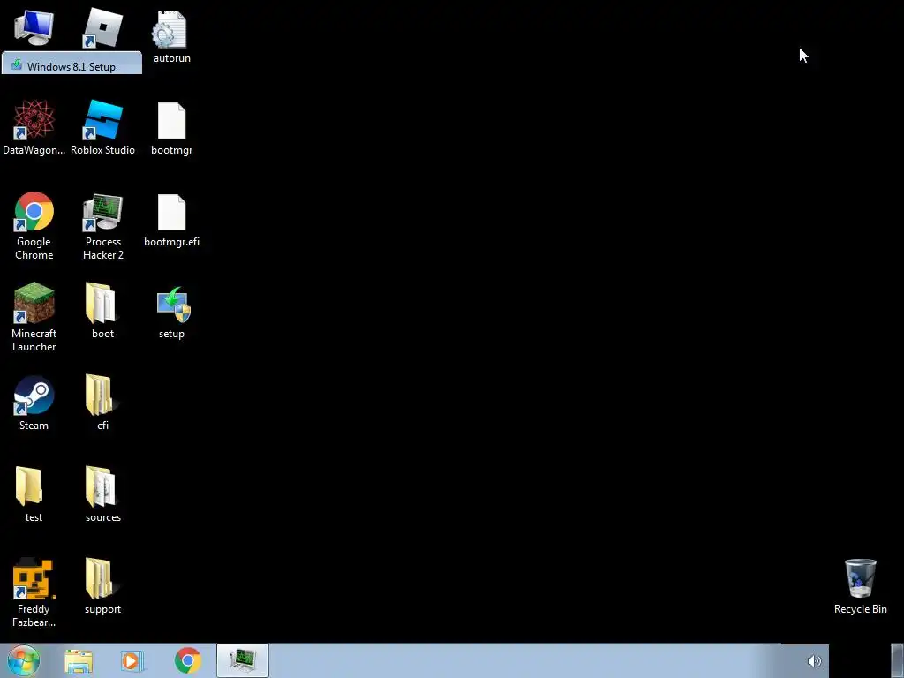Select the setup installer icon
This screenshot has height=678, width=904.
tap(172, 313)
